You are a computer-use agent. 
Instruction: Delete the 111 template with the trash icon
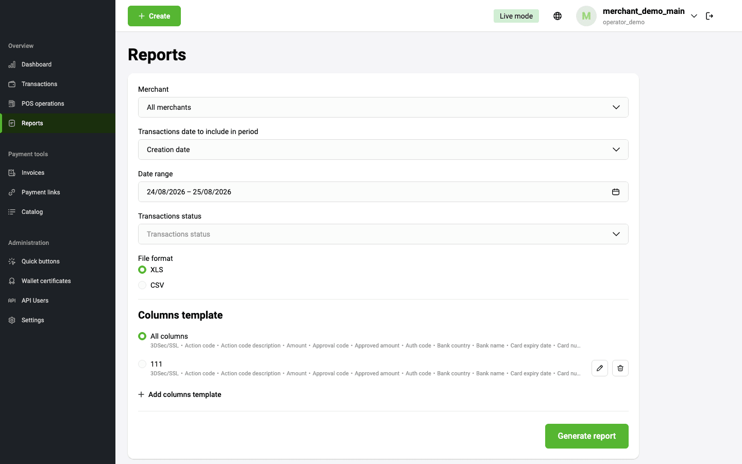point(620,368)
